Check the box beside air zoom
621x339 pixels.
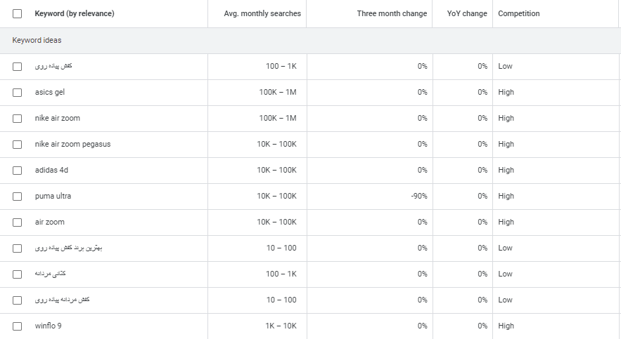(18, 222)
